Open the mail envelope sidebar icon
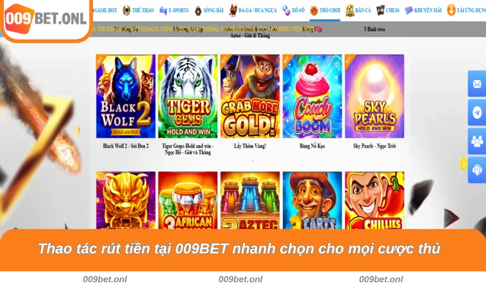This screenshot has width=486, height=288. [x=477, y=84]
